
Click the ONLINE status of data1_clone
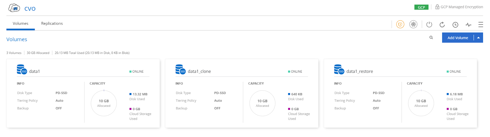[x=295, y=71]
